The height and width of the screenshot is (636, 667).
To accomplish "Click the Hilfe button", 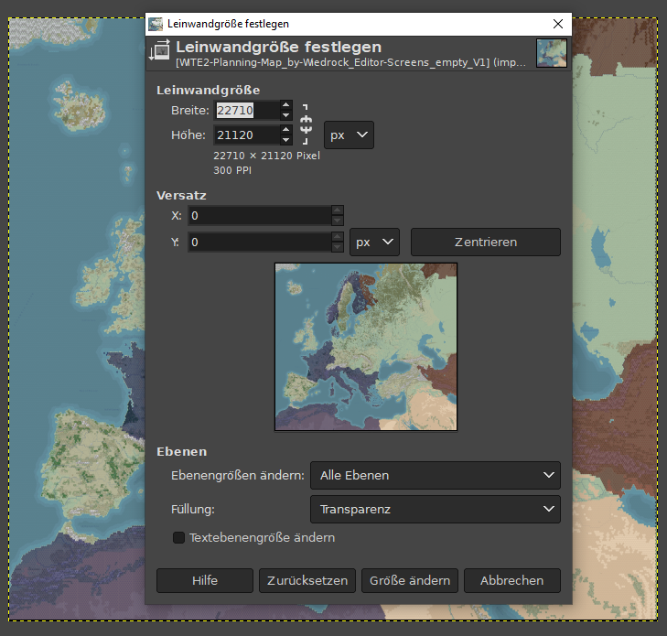I will 205,581.
